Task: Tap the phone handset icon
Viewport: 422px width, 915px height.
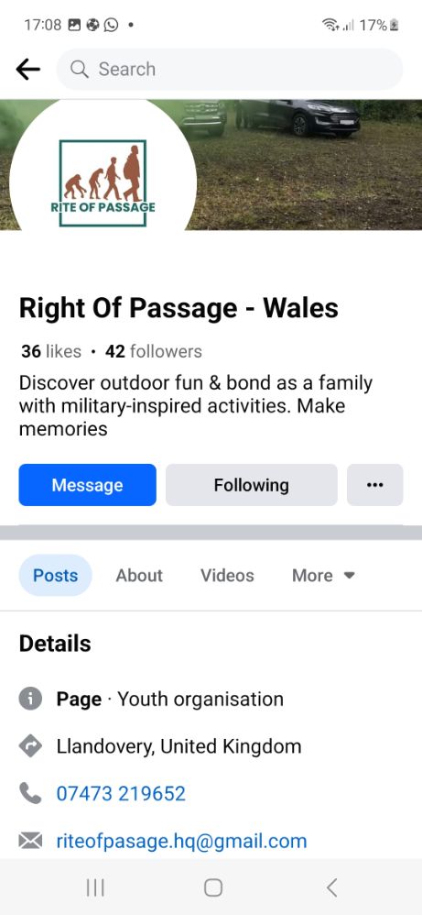Action: (x=30, y=793)
